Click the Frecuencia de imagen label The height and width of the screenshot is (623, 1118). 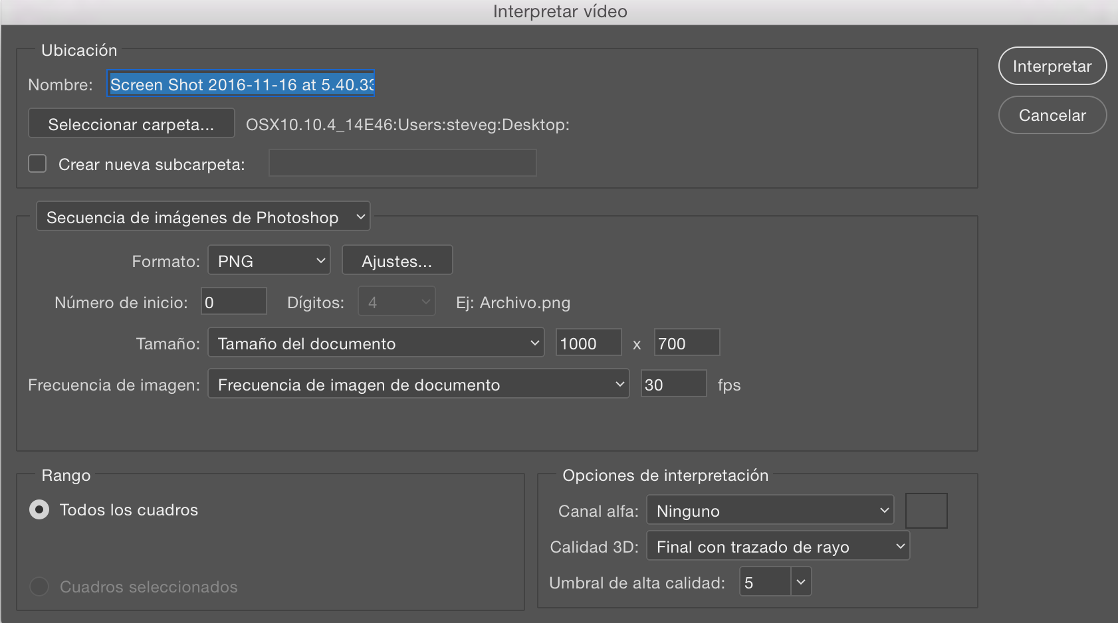pos(114,385)
